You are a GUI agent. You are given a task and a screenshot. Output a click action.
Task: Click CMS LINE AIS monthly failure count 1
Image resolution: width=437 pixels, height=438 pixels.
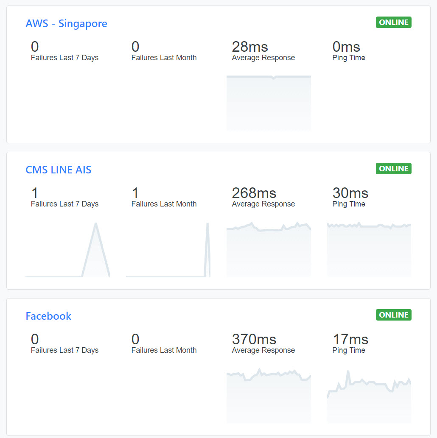[135, 193]
